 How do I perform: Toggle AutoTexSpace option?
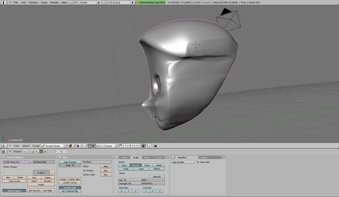coord(14,191)
